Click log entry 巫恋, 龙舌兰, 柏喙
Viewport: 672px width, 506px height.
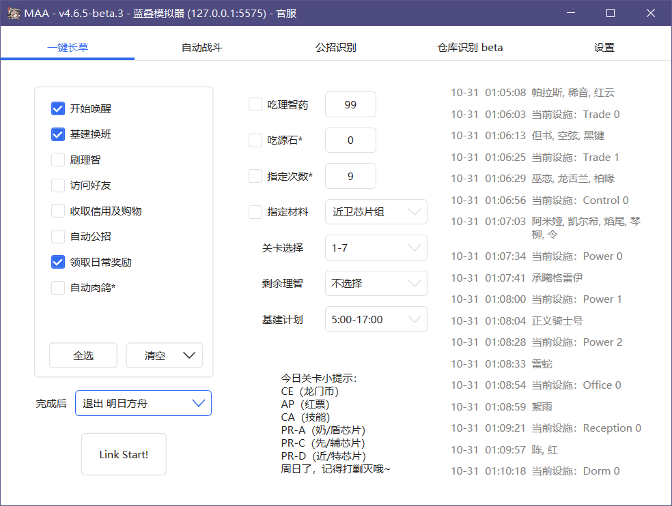pyautogui.click(x=574, y=179)
